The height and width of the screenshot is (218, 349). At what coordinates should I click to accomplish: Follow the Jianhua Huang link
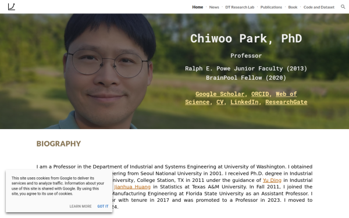(133, 187)
